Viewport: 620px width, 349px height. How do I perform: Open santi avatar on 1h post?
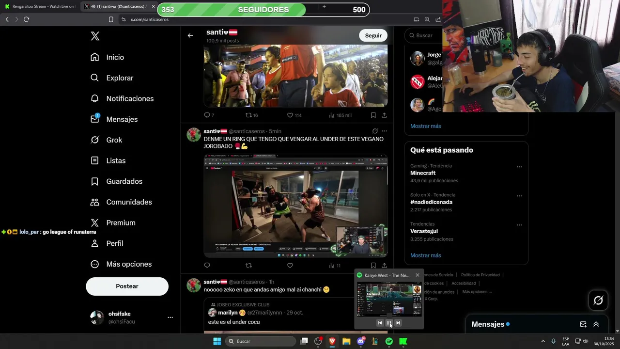coord(194,286)
